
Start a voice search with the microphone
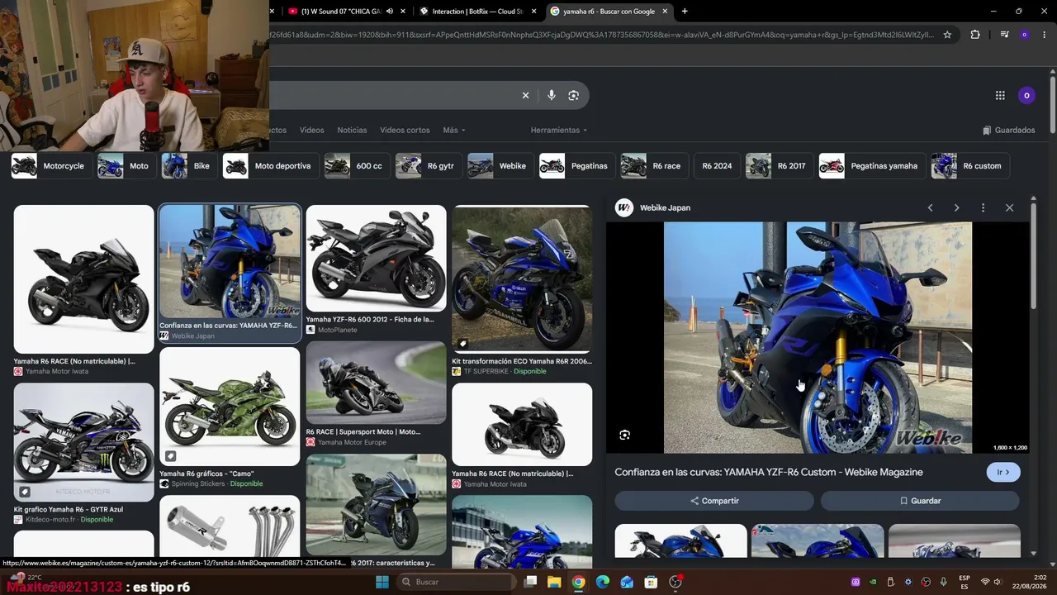[x=552, y=95]
